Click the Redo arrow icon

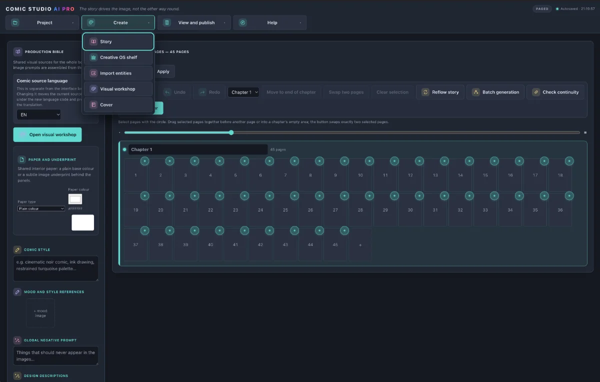coord(202,92)
